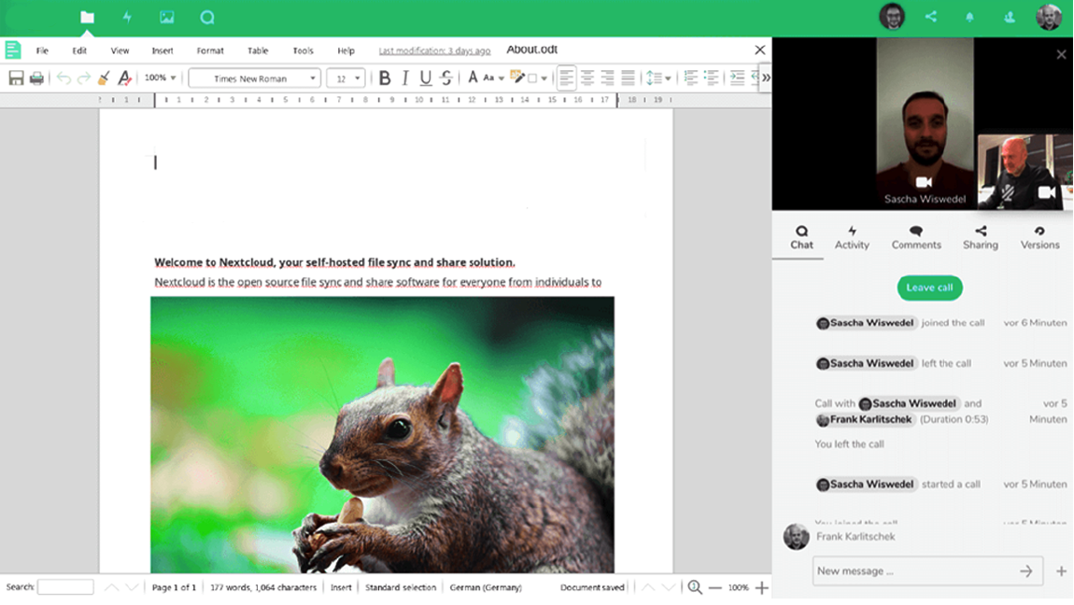Image resolution: width=1074 pixels, height=605 pixels.
Task: Click the send message arrow icon
Action: click(1025, 571)
